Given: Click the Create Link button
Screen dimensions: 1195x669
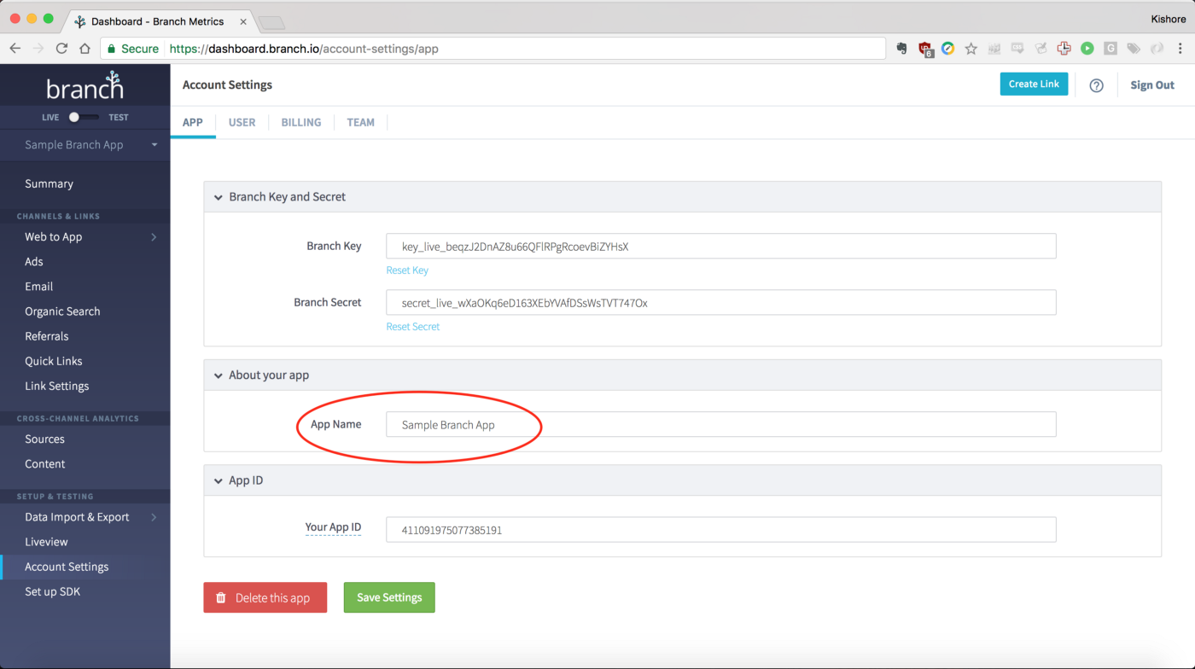Looking at the screenshot, I should click(x=1034, y=84).
